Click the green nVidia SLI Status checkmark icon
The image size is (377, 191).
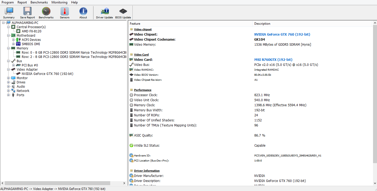[x=131, y=145]
